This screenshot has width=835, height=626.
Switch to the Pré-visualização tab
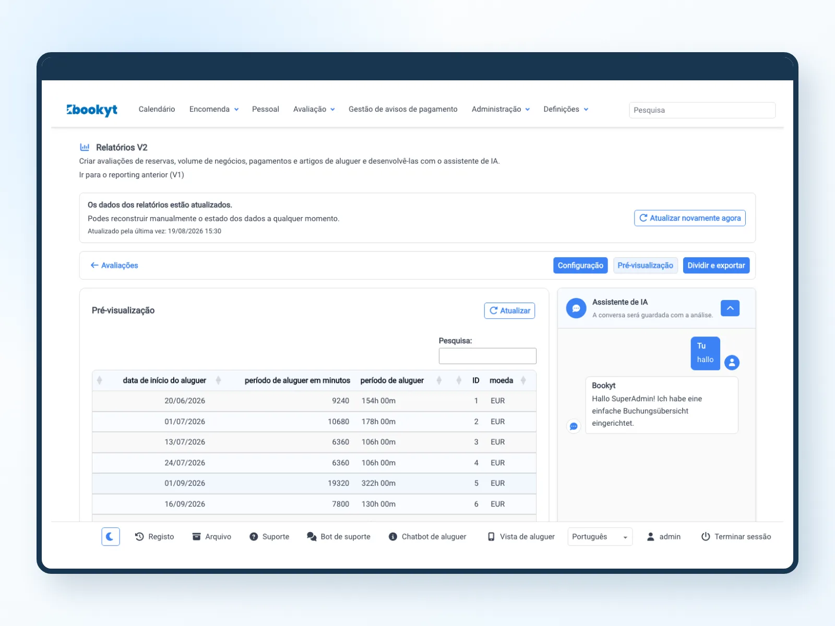pos(645,266)
